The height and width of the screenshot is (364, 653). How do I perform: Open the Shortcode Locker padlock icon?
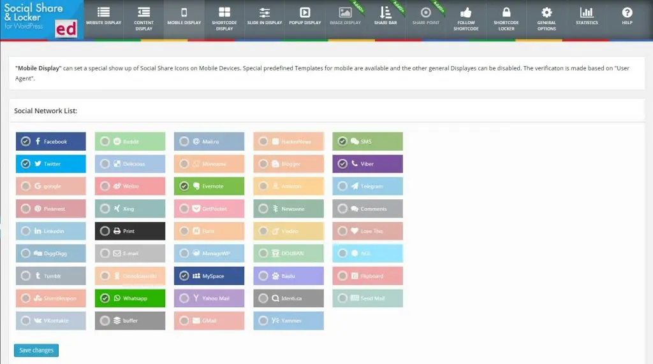(506, 13)
